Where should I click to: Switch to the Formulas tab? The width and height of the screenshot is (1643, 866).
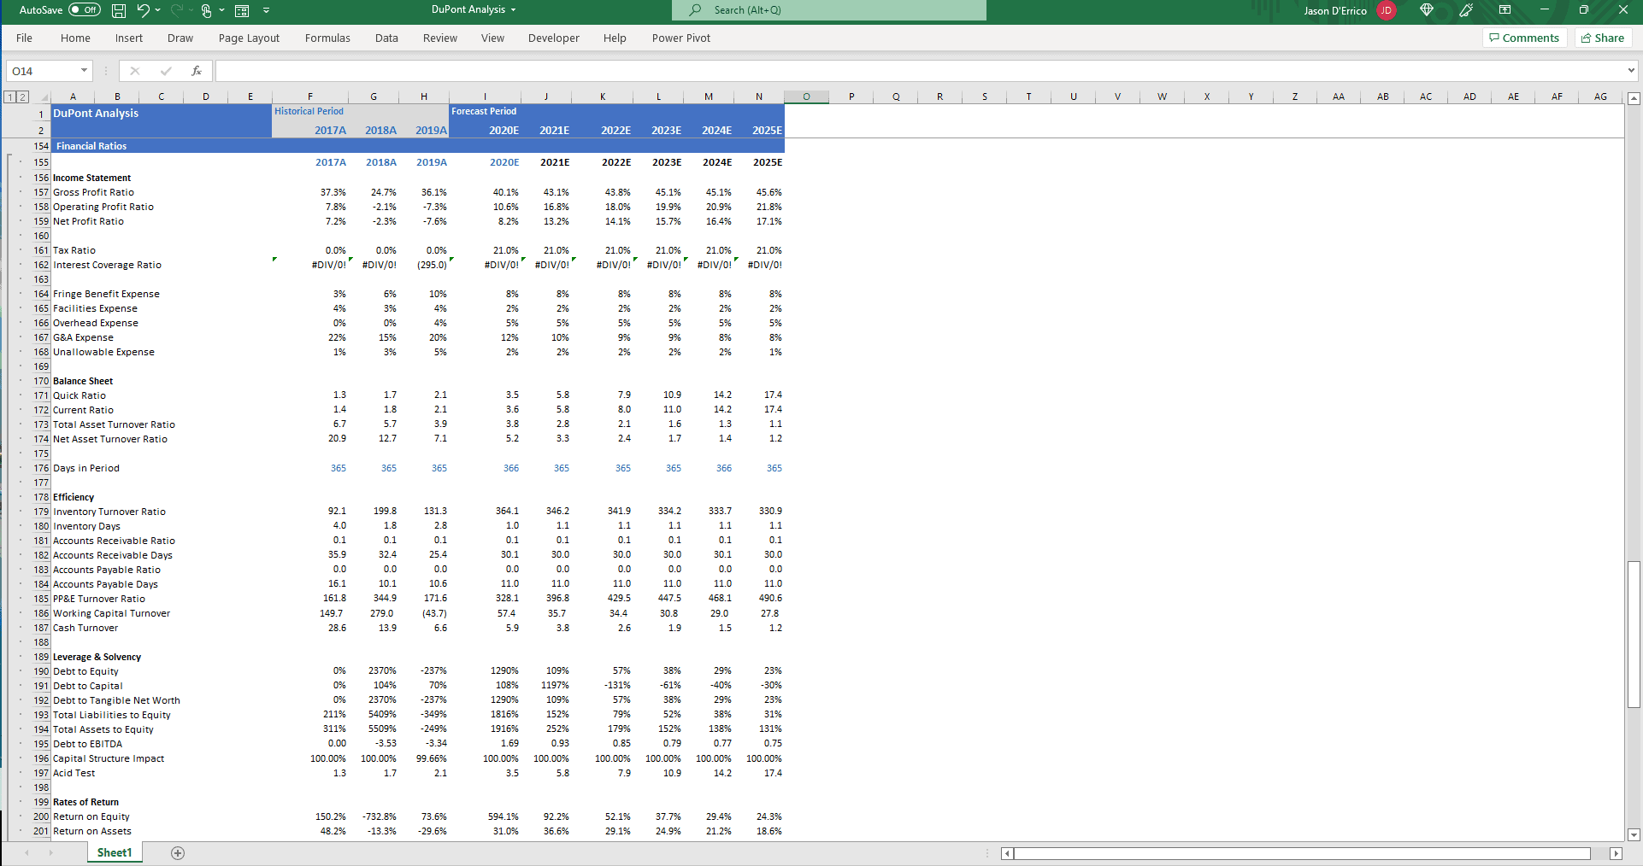click(327, 38)
